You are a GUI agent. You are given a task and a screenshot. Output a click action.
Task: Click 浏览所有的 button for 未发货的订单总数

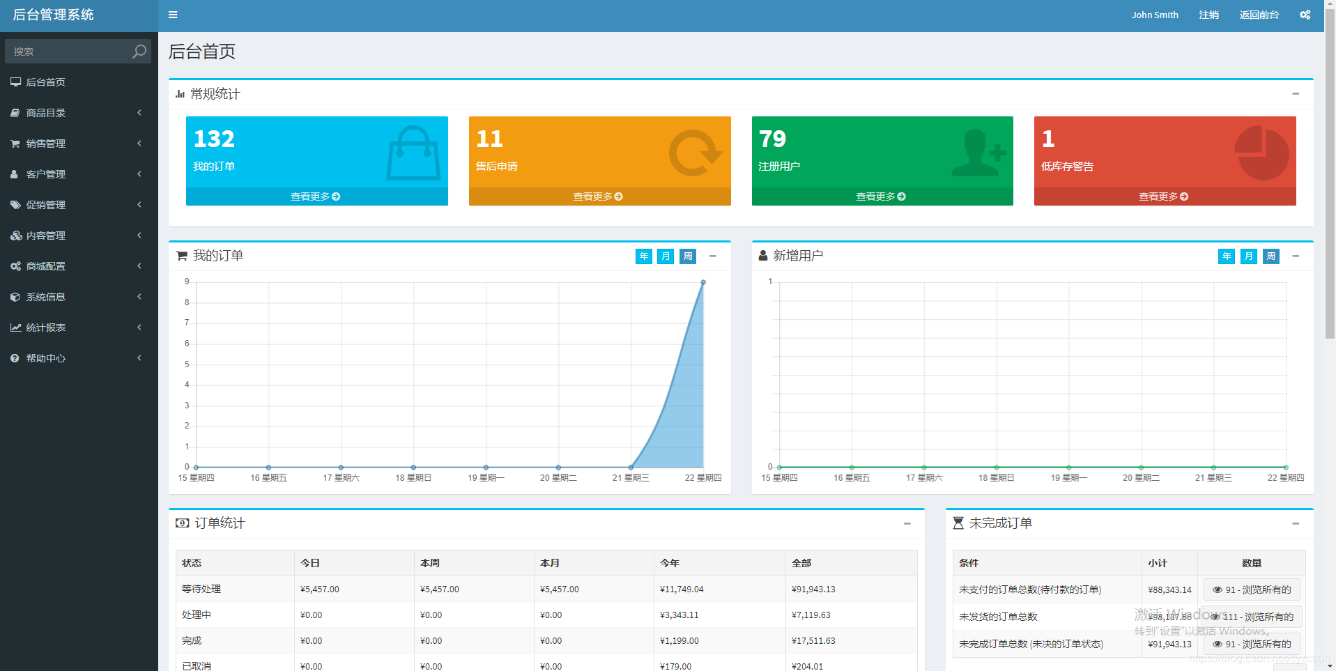pos(1253,617)
